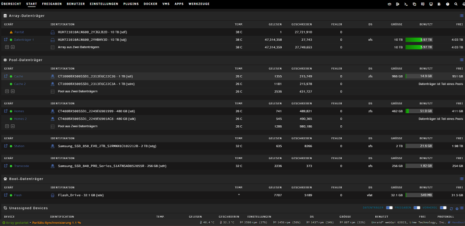Click list view icon for Pool-Datenträger
The image size is (465, 226).
[x=461, y=60]
